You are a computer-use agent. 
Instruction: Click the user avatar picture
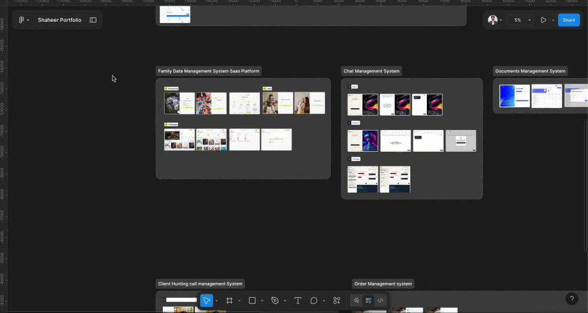pyautogui.click(x=492, y=20)
